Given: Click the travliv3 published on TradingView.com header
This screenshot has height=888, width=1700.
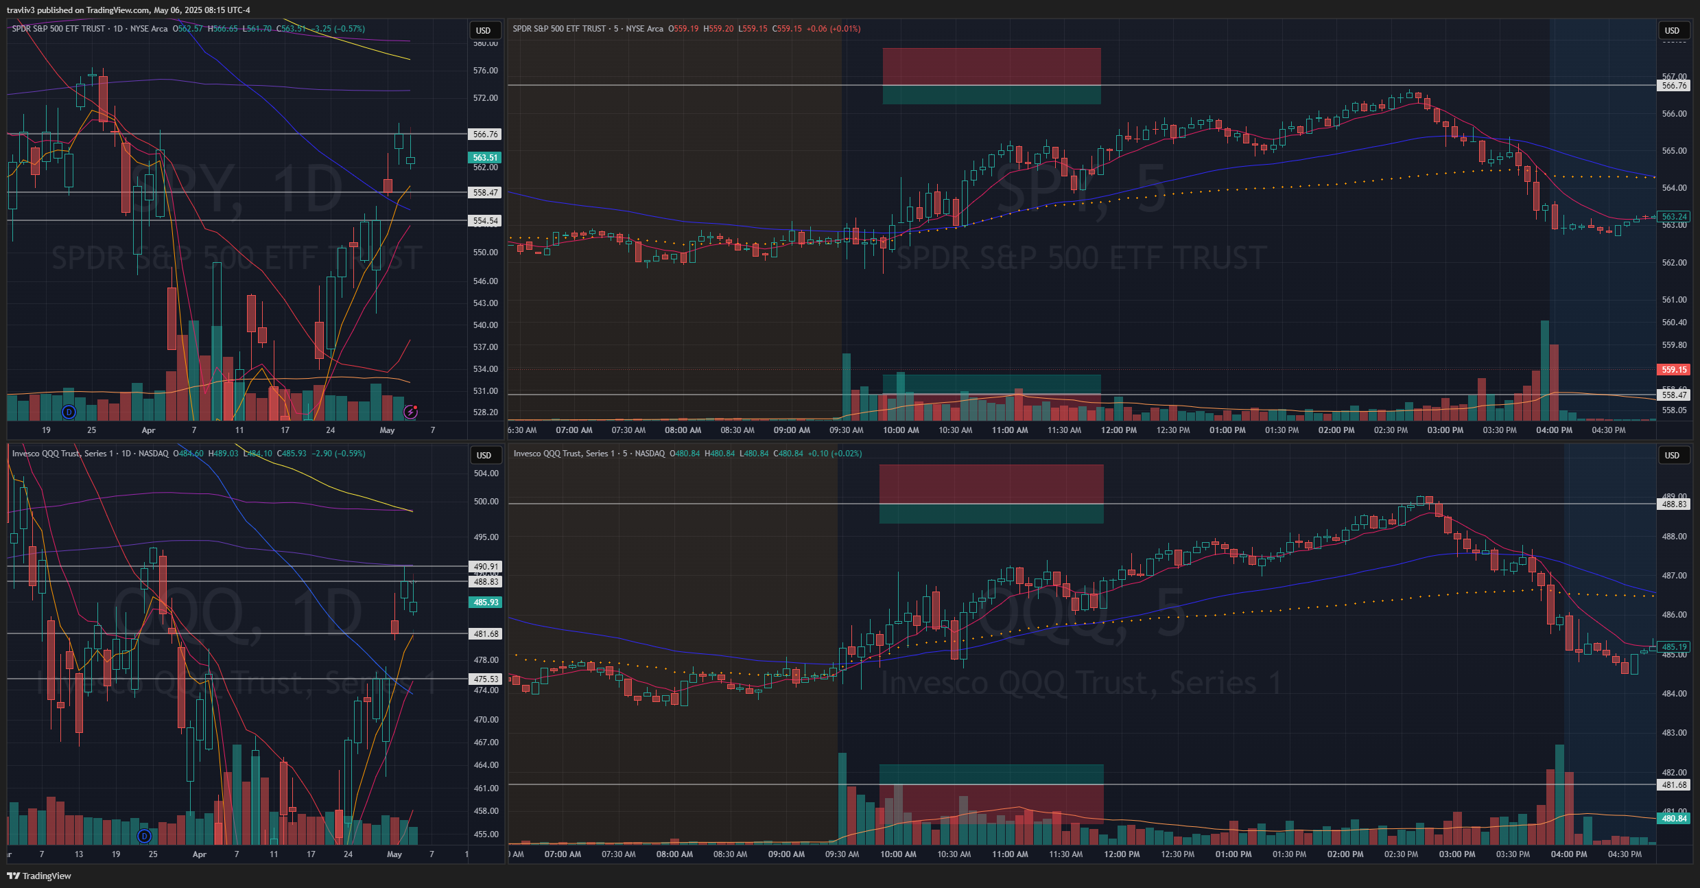Looking at the screenshot, I should coord(128,10).
